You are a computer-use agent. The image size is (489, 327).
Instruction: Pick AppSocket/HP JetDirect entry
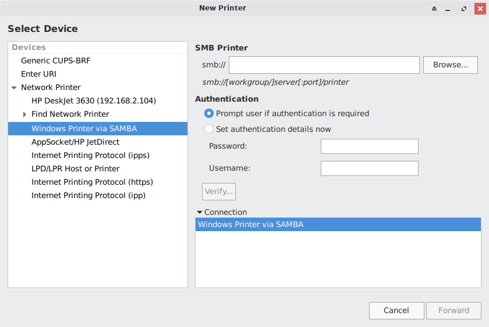75,142
